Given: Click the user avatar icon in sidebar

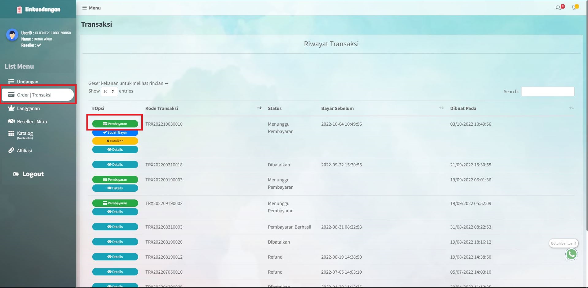Looking at the screenshot, I should pos(12,35).
